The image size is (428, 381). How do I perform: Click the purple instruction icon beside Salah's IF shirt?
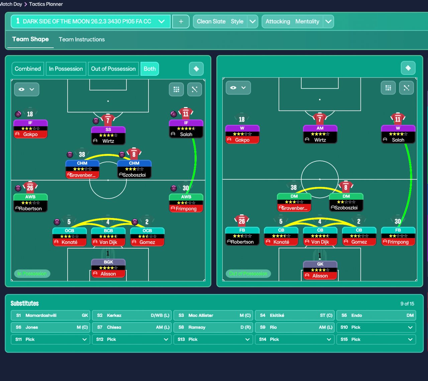tap(174, 114)
